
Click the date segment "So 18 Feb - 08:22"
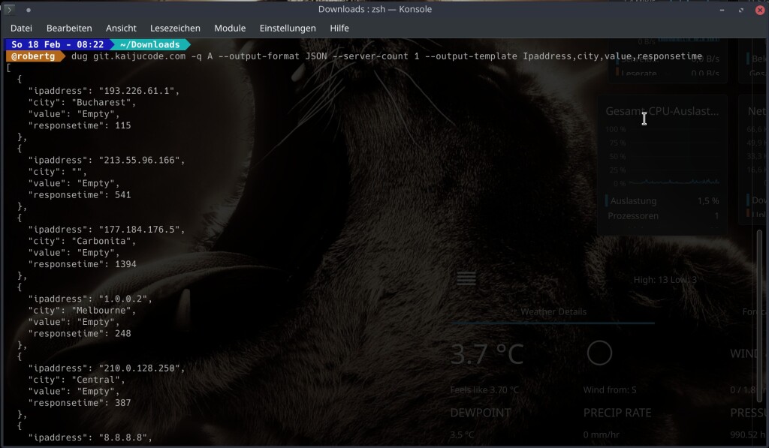pyautogui.click(x=57, y=44)
